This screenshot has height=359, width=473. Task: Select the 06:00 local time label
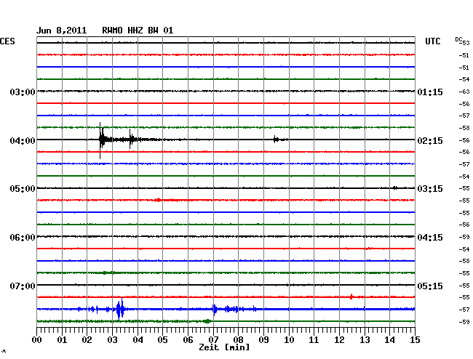click(x=23, y=238)
